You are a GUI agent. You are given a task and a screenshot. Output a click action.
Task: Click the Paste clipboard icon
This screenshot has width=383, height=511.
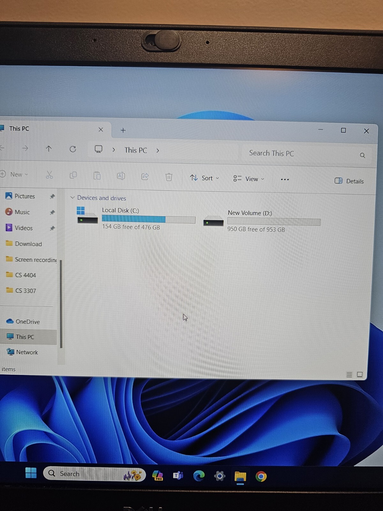(x=97, y=176)
